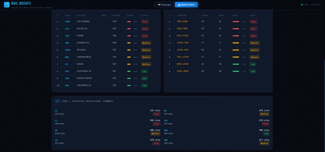Switch to the Admin Control tab
This screenshot has width=325, height=152.
(x=186, y=5)
